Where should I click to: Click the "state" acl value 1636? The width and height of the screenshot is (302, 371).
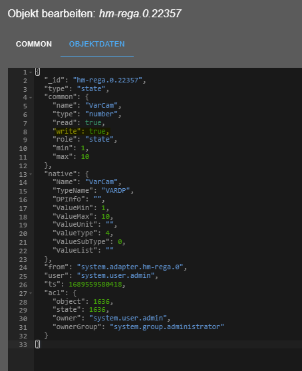97,309
